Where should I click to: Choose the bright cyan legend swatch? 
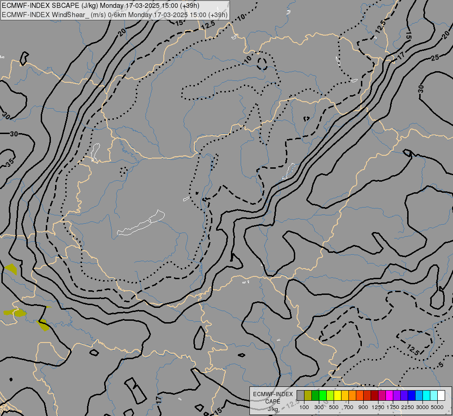426,395
